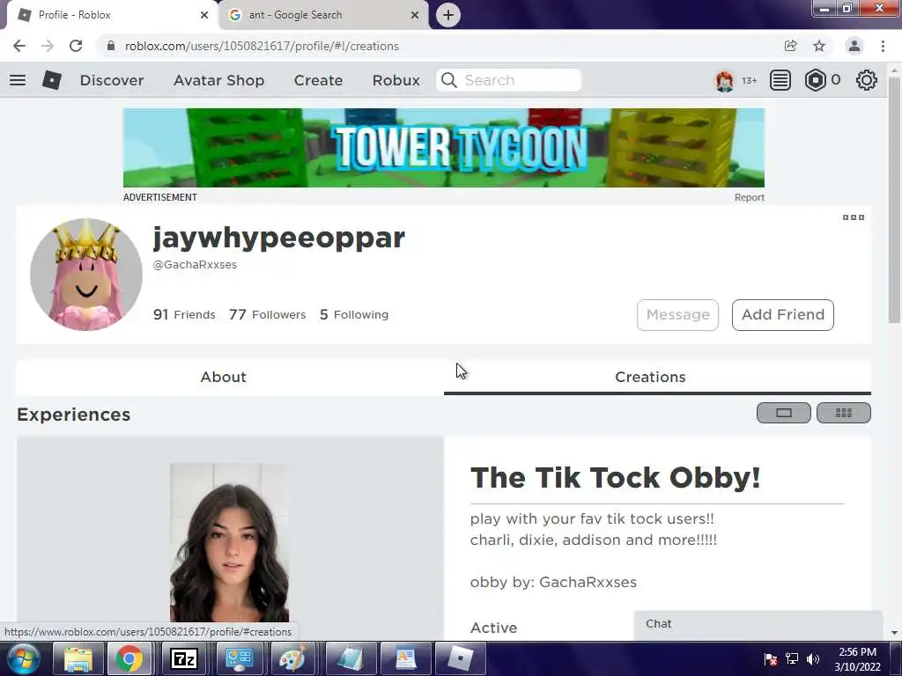Switch experiences to slideshow view
The width and height of the screenshot is (902, 676).
coord(783,413)
